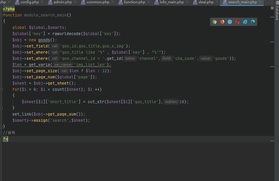
Task: Click the closing PHP tag fold marker
Action: pos(1,139)
